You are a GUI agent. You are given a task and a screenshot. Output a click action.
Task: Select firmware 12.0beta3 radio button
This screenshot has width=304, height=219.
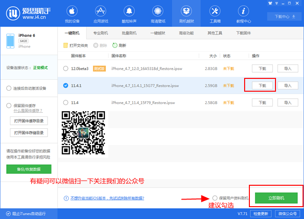66,68
